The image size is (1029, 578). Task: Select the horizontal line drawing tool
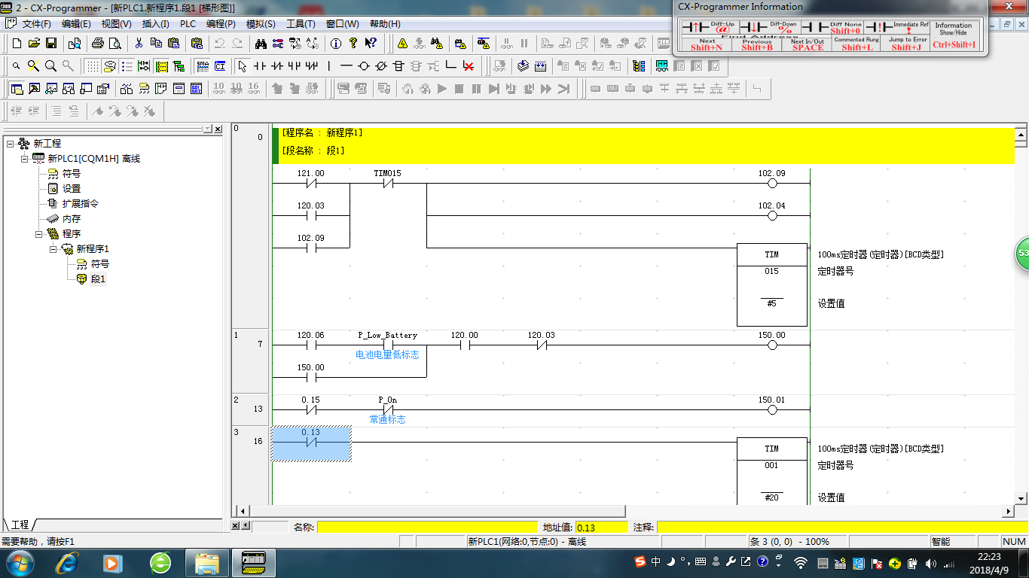tap(346, 66)
